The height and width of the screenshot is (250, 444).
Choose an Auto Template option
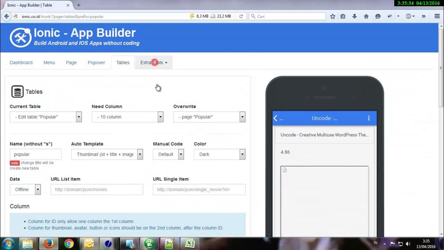[107, 154]
